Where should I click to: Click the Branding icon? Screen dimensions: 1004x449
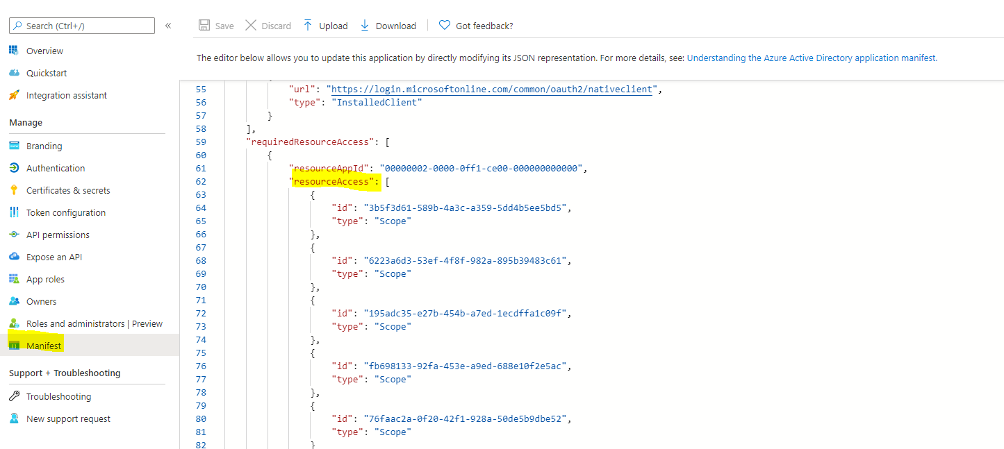click(14, 146)
